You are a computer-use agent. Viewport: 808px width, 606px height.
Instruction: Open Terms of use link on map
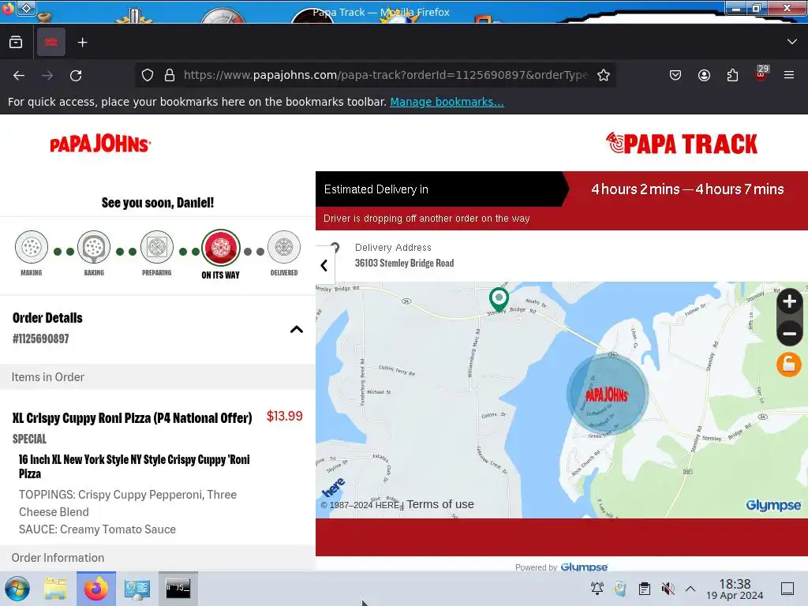point(440,504)
